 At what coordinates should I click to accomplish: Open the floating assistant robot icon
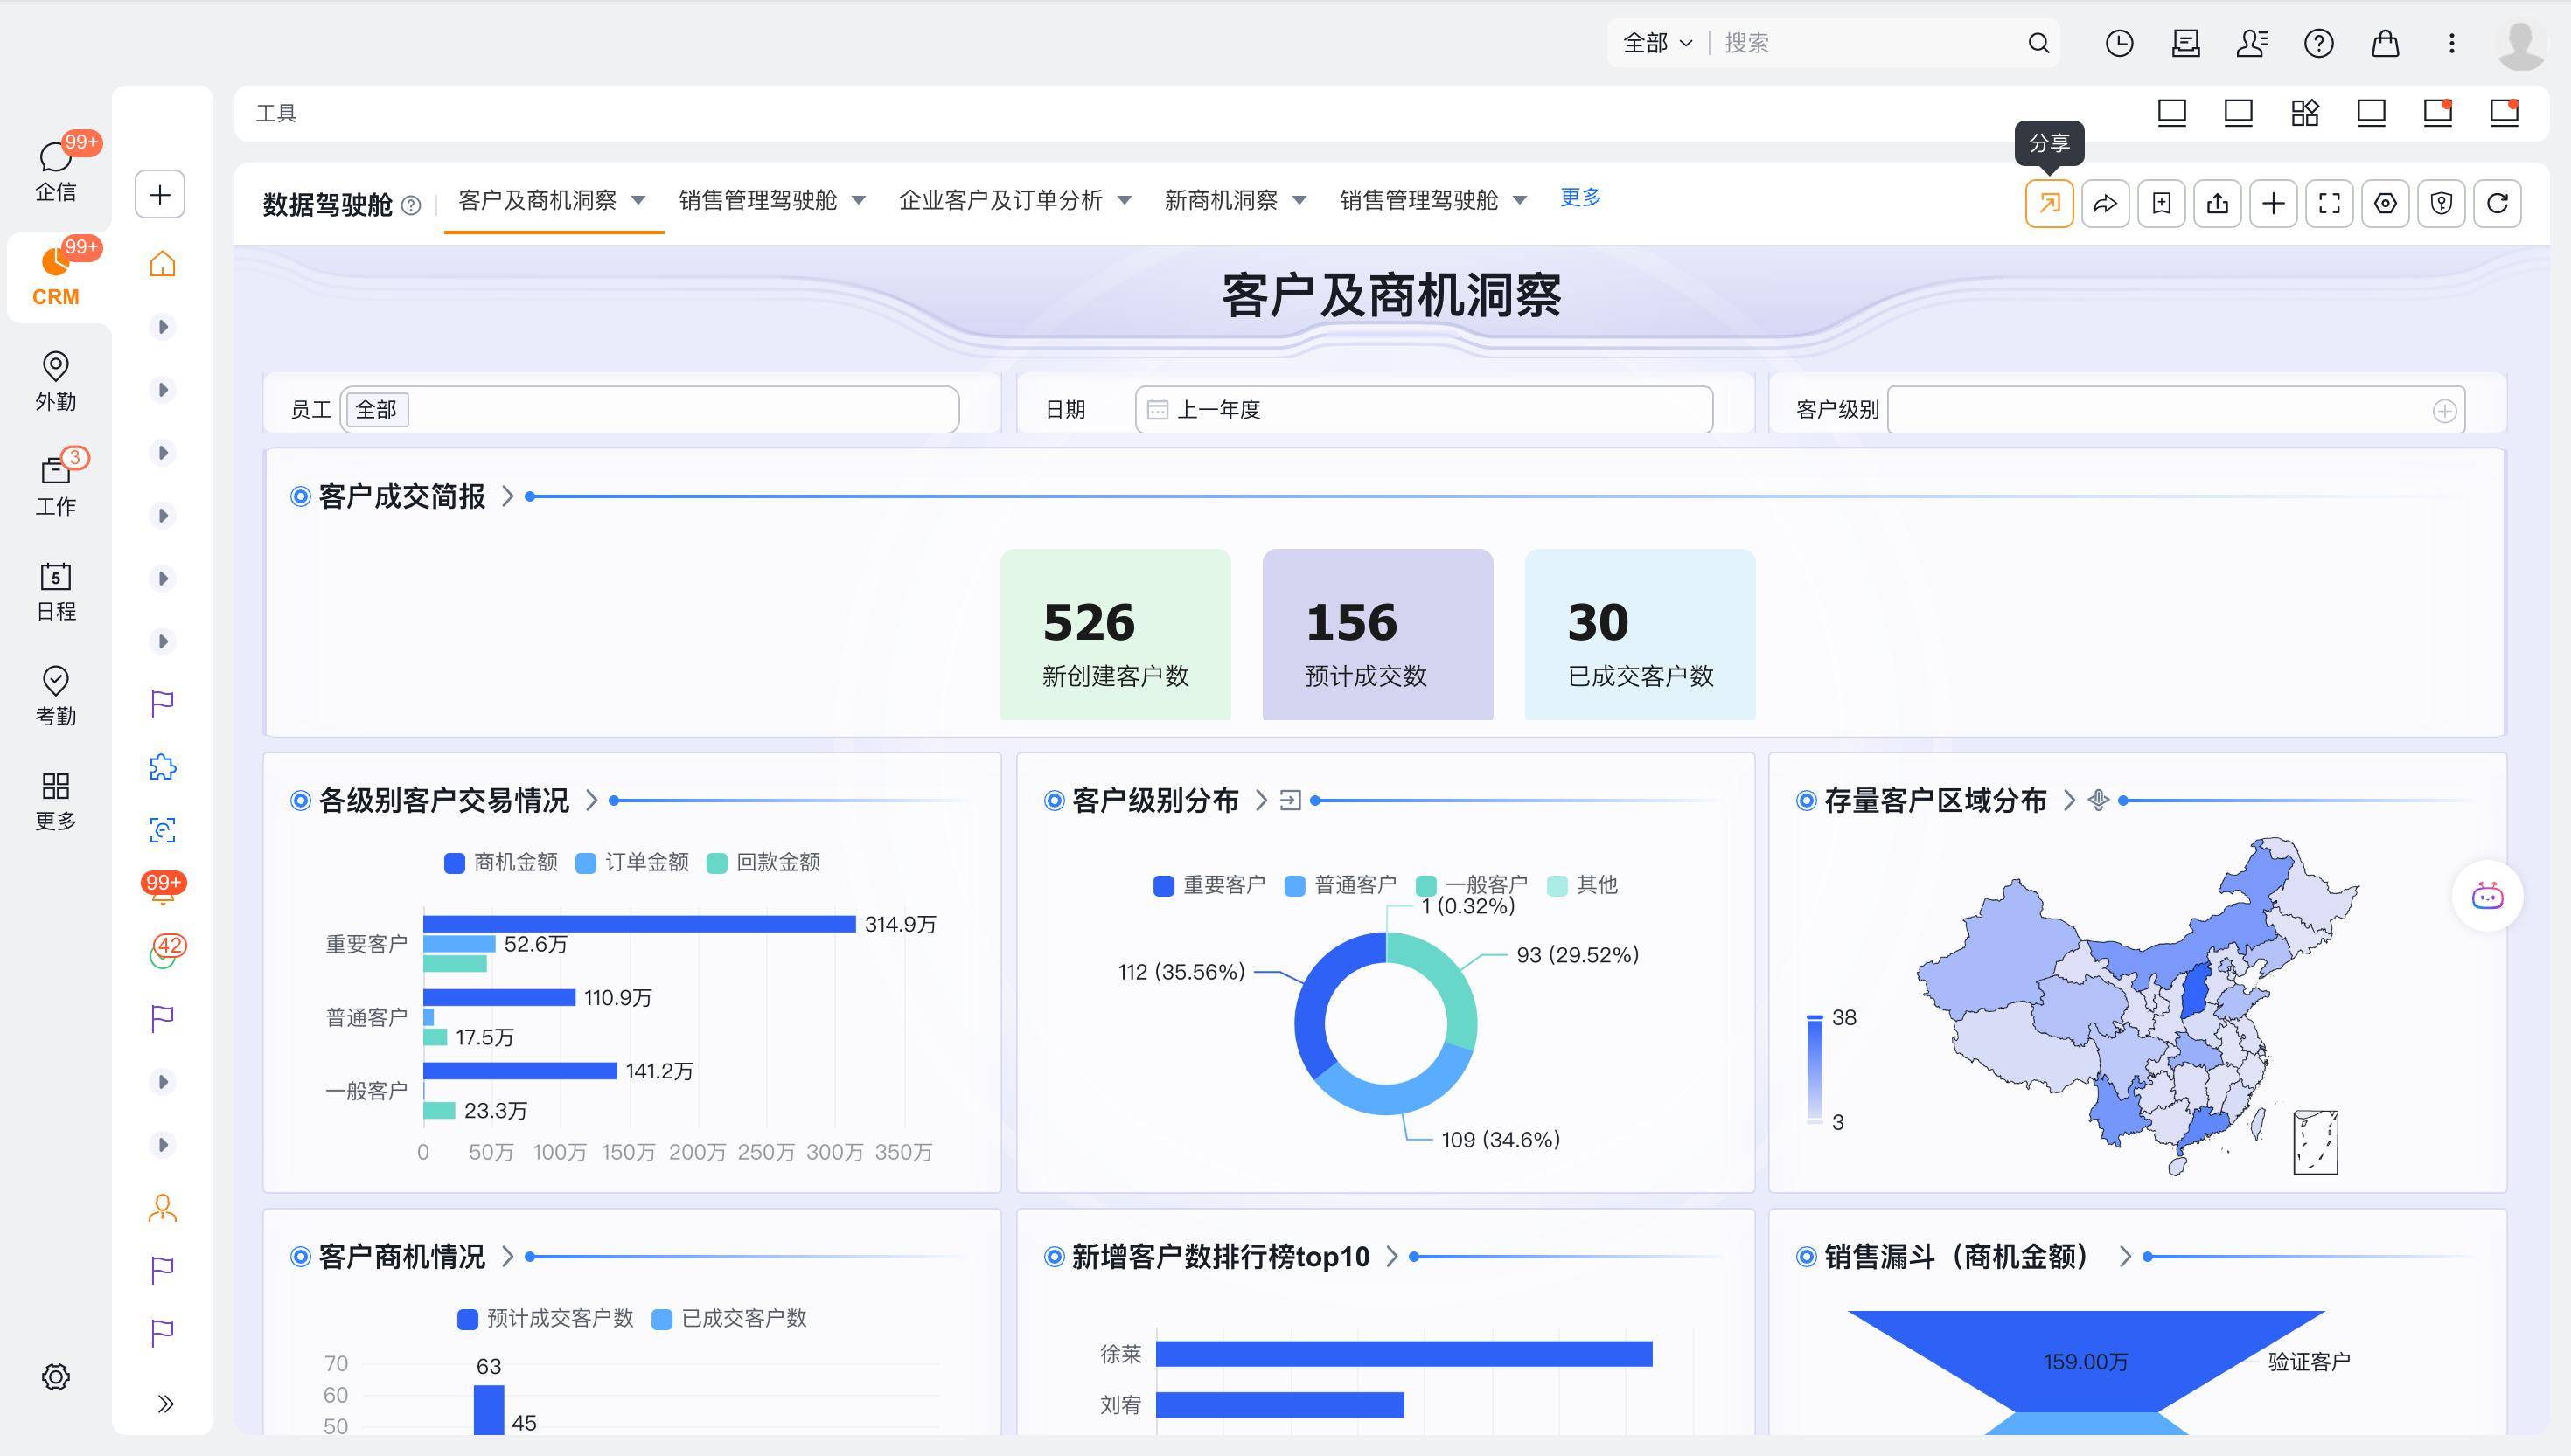tap(2487, 896)
